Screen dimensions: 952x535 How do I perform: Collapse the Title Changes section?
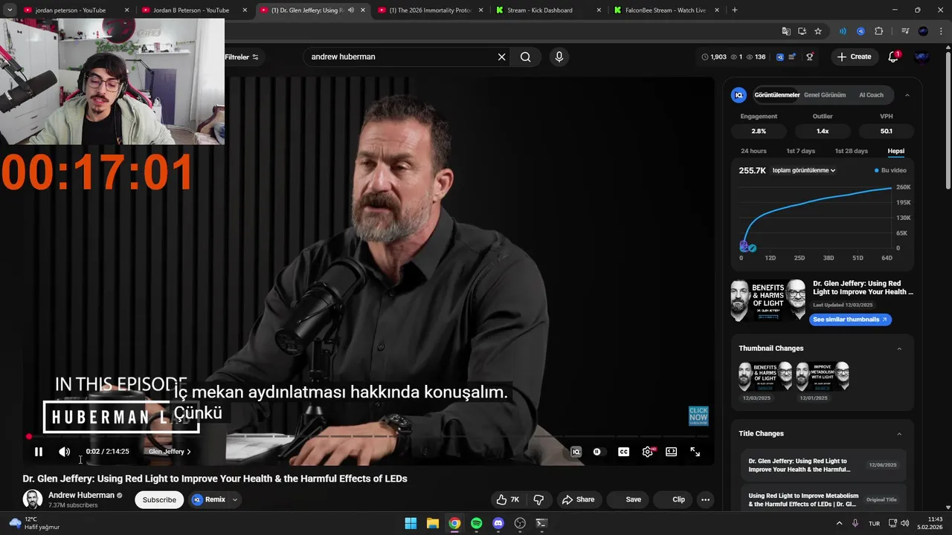tap(899, 434)
